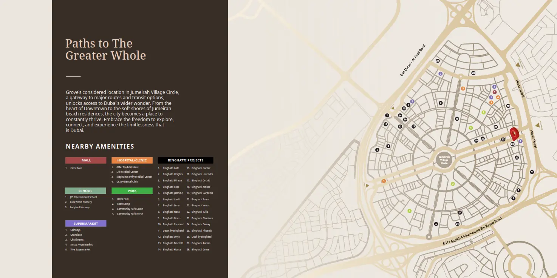The height and width of the screenshot is (278, 557).
Task: Select black marker number 6 on map
Action: [436, 224]
